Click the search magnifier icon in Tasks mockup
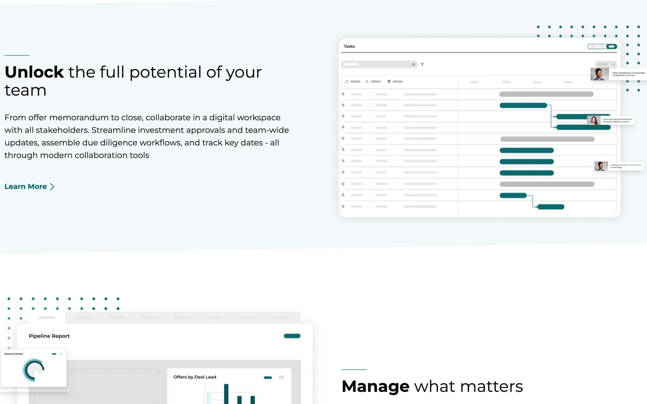647x404 pixels. click(414, 64)
